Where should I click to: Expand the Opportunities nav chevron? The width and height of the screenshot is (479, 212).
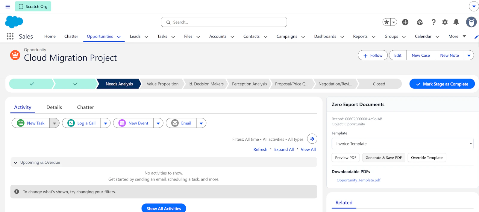pyautogui.click(x=119, y=37)
